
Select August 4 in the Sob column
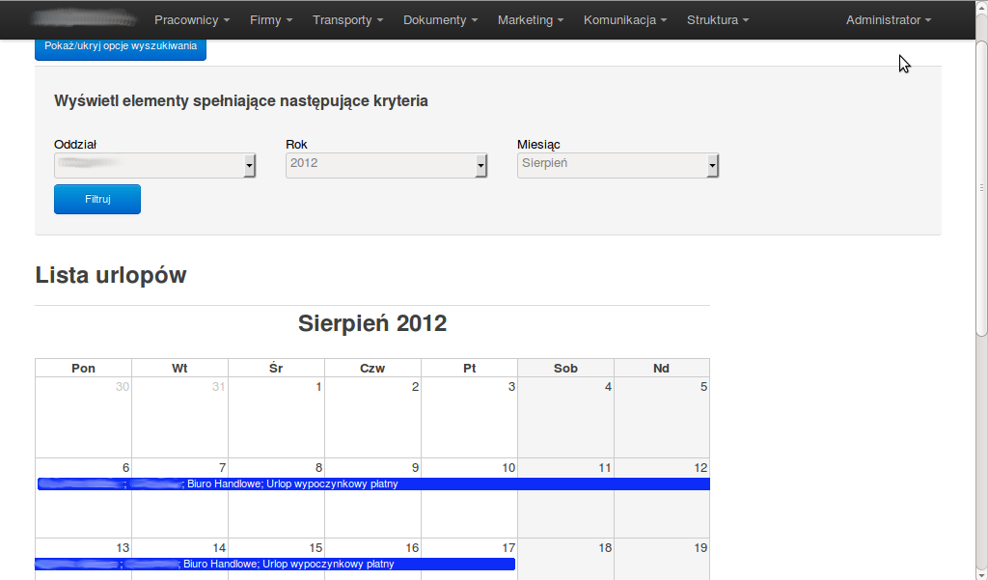565,417
